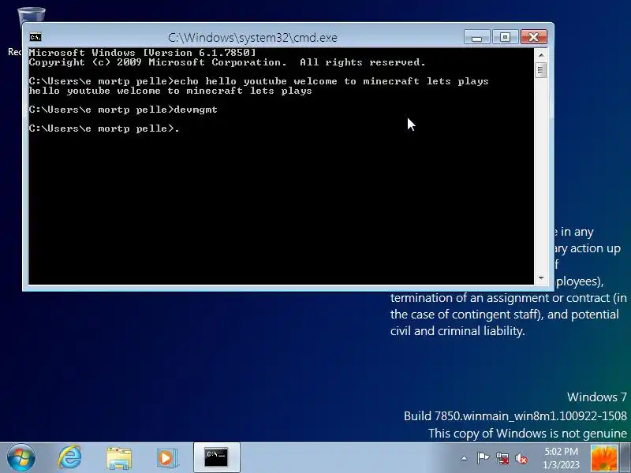Open the Action Center flag icon
The image size is (631, 473).
[x=483, y=458]
